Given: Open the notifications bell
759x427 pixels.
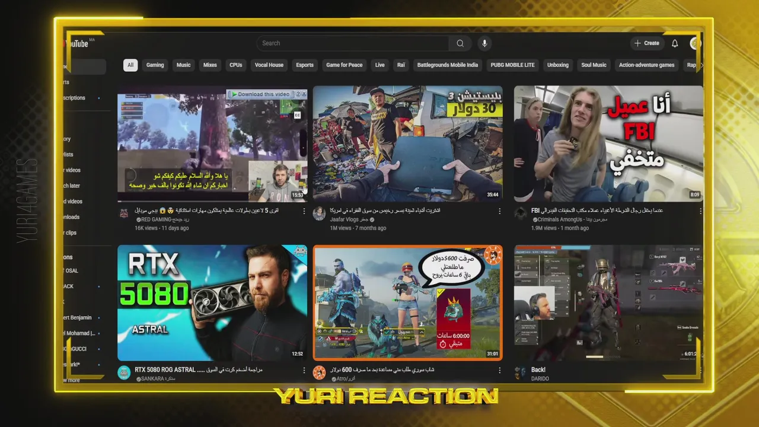Looking at the screenshot, I should (x=675, y=43).
